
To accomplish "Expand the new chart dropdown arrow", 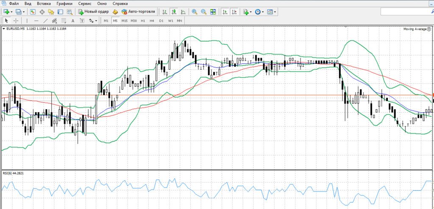I will pyautogui.click(x=11, y=12).
